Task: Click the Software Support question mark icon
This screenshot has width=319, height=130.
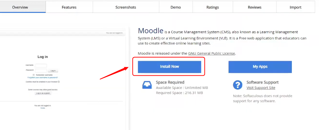Action: point(237,85)
